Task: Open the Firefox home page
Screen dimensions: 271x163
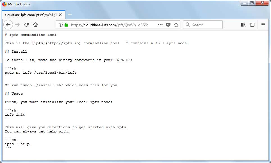Action: 35,25
